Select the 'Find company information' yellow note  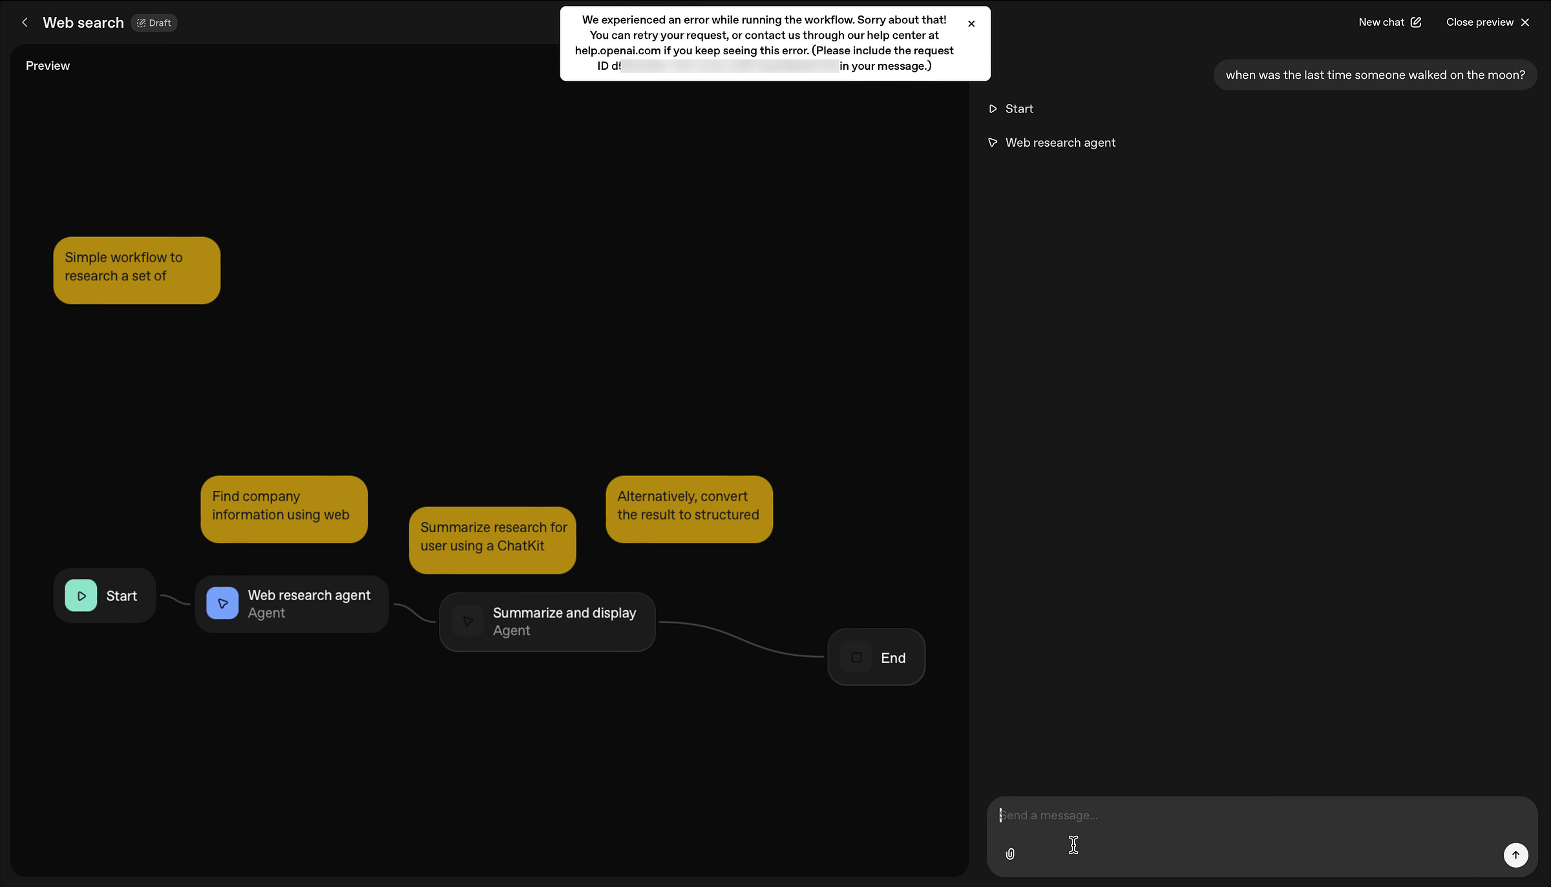[284, 509]
